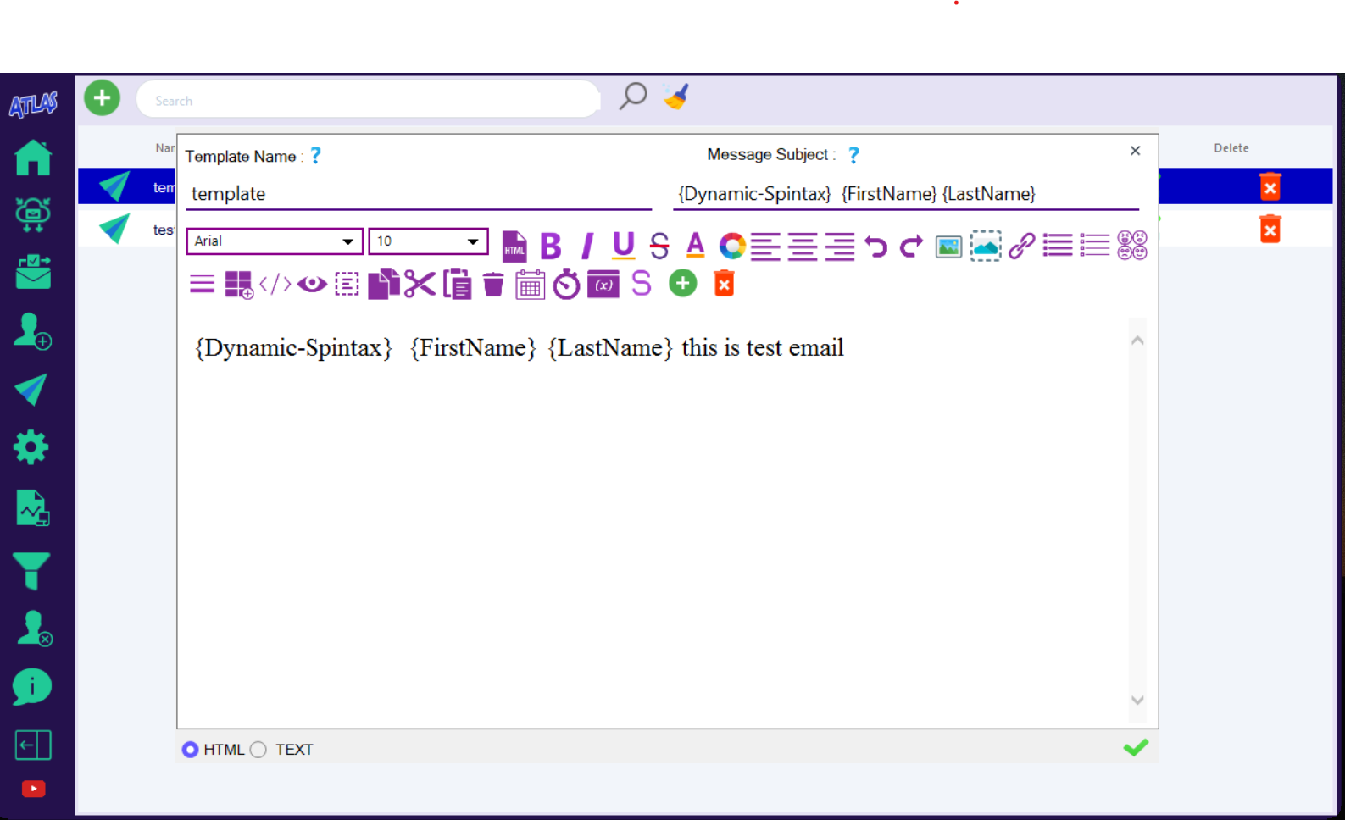Image resolution: width=1345 pixels, height=820 pixels.
Task: Insert a table into template
Action: 238,285
